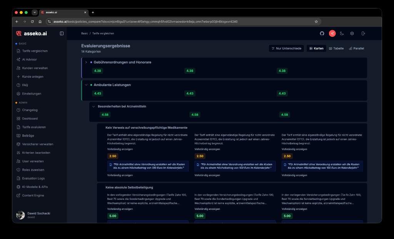Open a new browser tab
Image resolution: width=394 pixels, height=239 pixels.
[93, 12]
